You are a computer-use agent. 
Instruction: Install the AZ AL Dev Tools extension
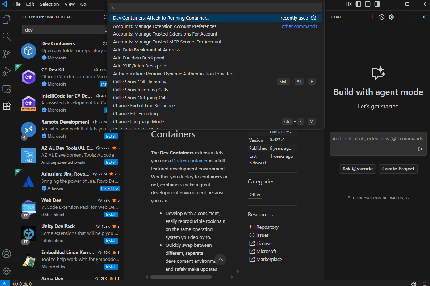[x=111, y=162]
